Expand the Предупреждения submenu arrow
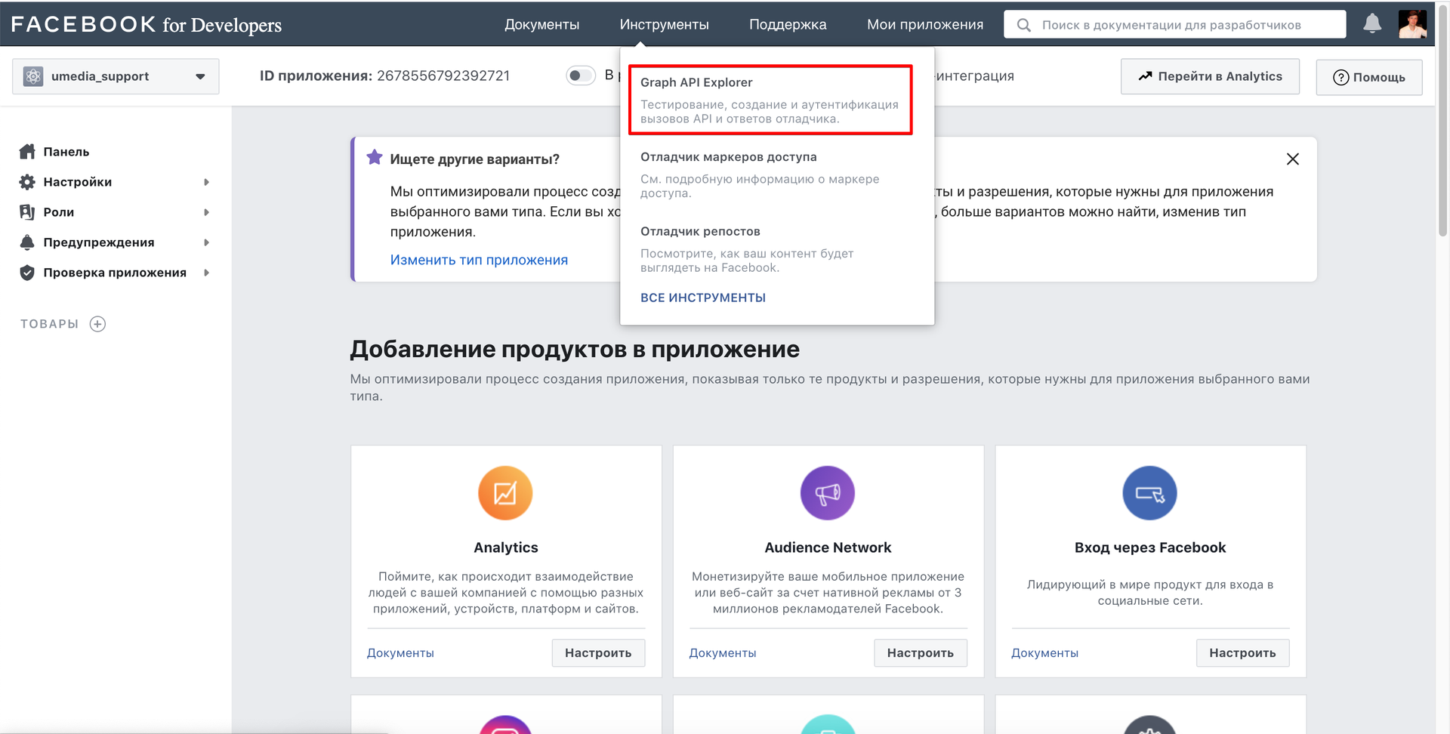Viewport: 1450px width, 734px height. (x=206, y=242)
